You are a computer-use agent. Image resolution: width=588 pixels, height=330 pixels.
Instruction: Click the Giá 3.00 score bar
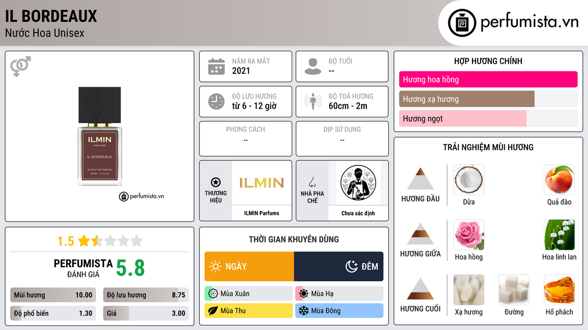coord(146,313)
